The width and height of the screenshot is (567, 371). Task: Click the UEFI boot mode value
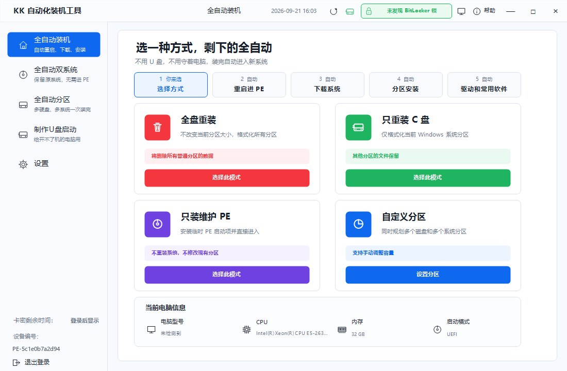pyautogui.click(x=452, y=334)
